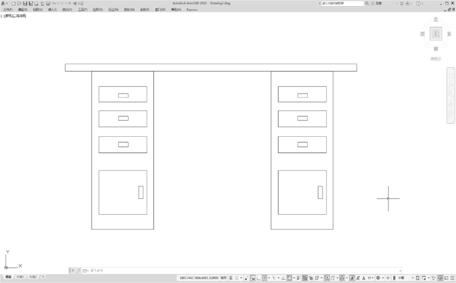The image size is (456, 283).
Task: Switch to the Layout 2 tab
Action: coord(33,277)
